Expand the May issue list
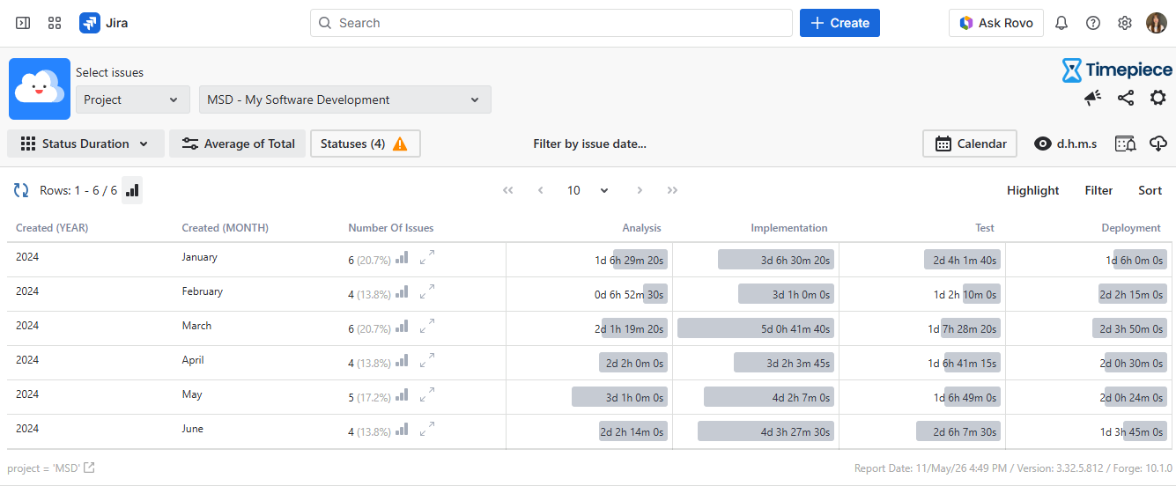The width and height of the screenshot is (1176, 486). click(x=427, y=395)
